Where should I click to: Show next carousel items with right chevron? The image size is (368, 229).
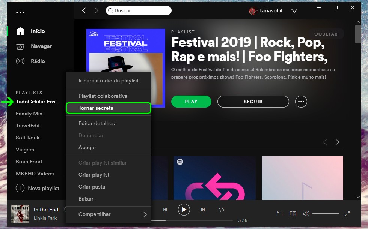(x=337, y=142)
